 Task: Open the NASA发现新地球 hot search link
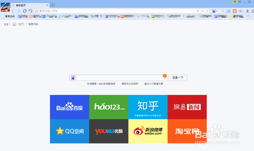[x=107, y=83]
